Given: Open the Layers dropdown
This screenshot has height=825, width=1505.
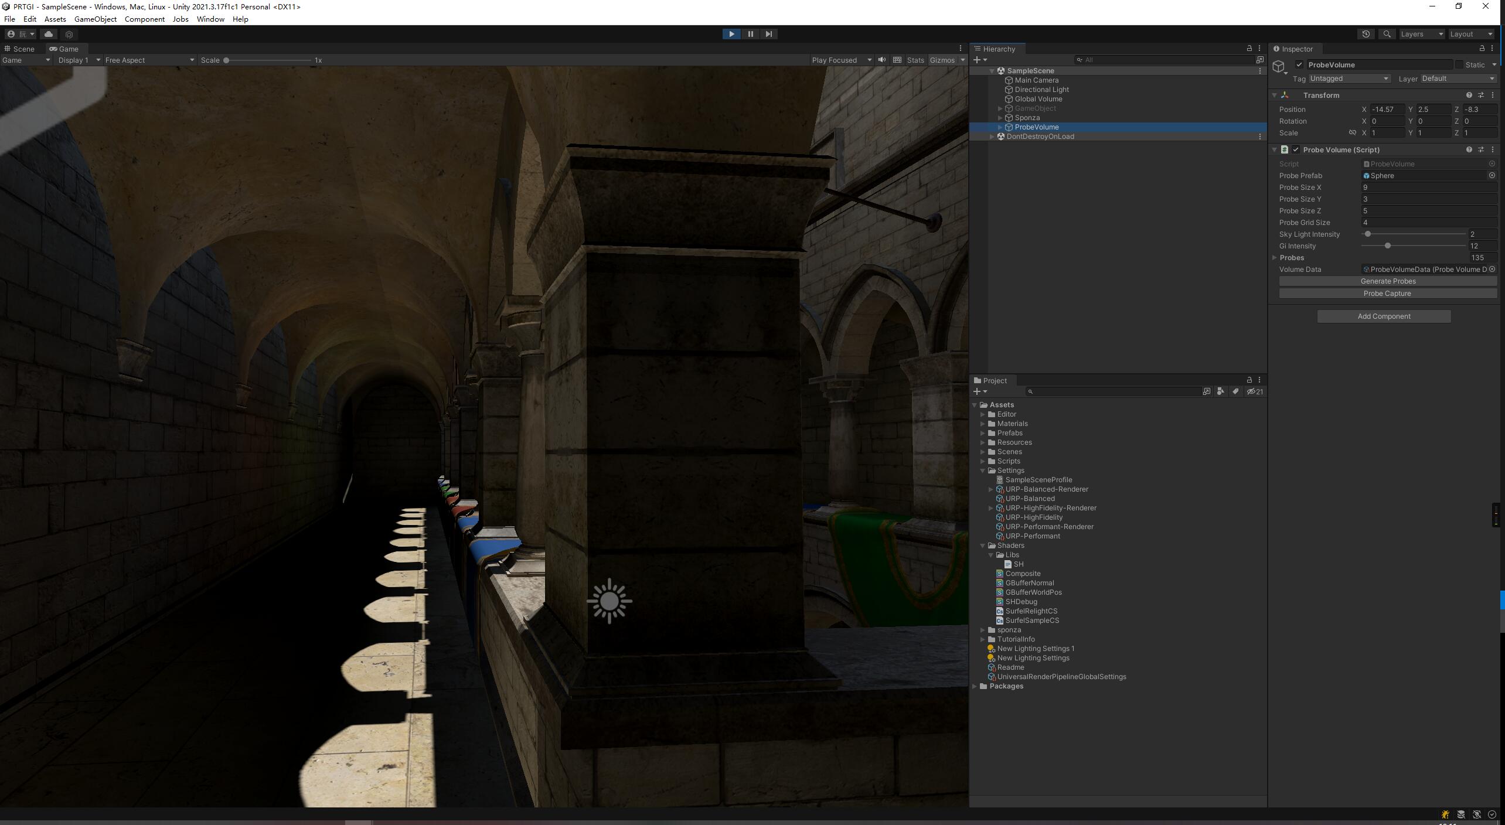Looking at the screenshot, I should (1422, 34).
